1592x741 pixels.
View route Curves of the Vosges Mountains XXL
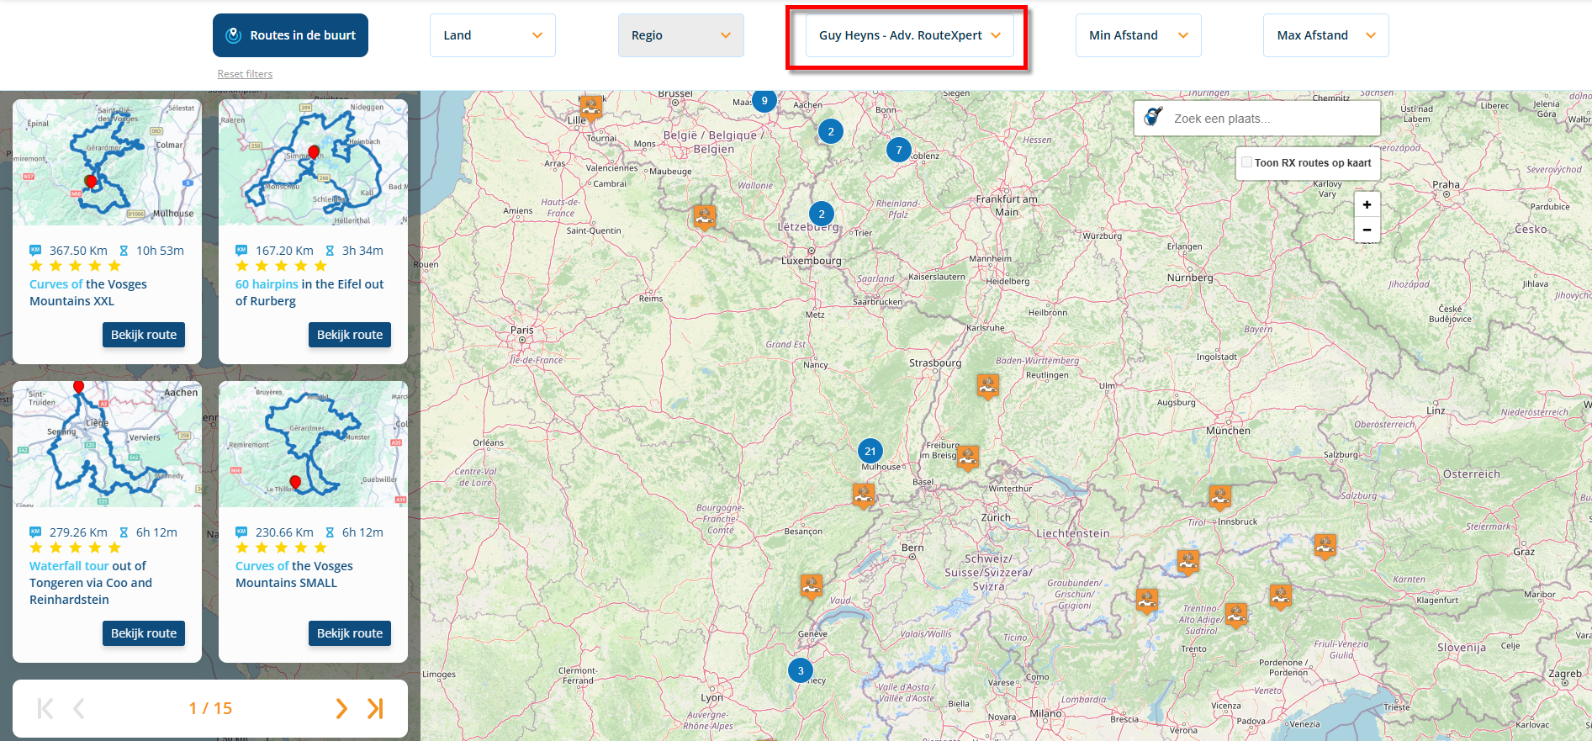[x=144, y=335]
